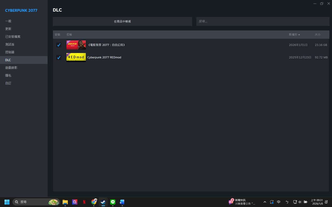Screen dimensions: 332x207
Task: Uncheck the Cyberpunk 2077 REDmod install checkbox
Action: click(59, 57)
